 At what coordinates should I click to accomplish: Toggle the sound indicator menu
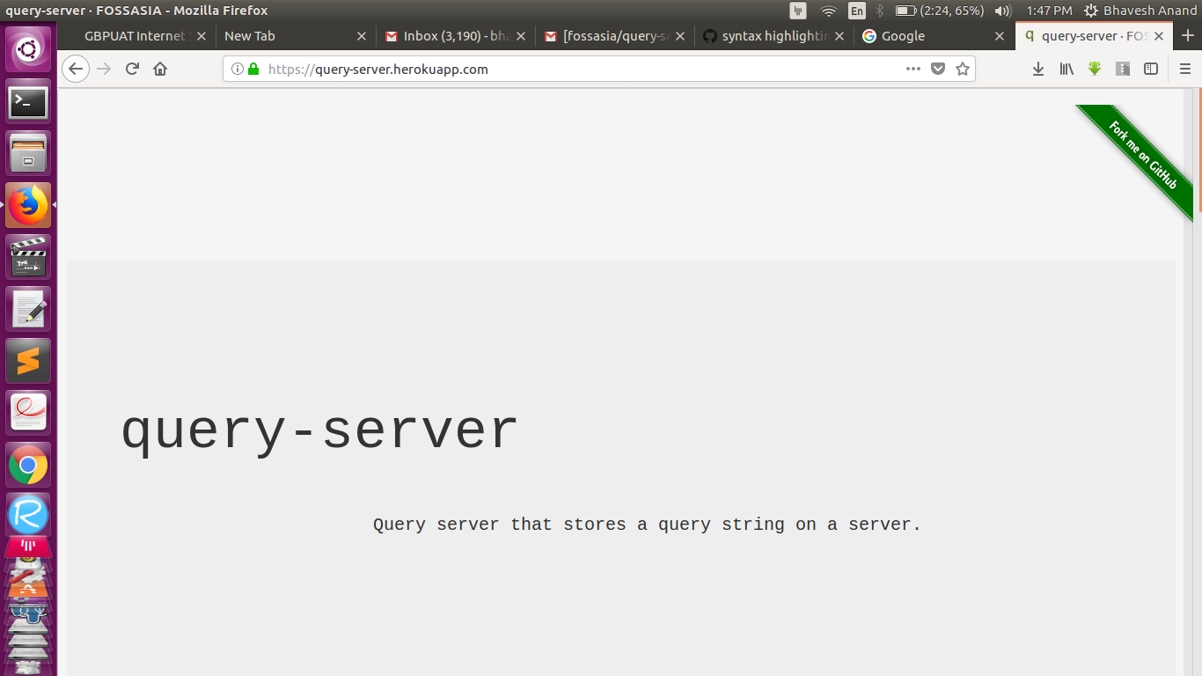coord(1002,11)
